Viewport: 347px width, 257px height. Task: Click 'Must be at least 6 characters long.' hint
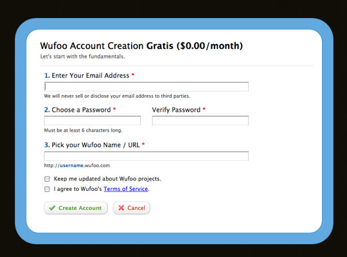(83, 130)
